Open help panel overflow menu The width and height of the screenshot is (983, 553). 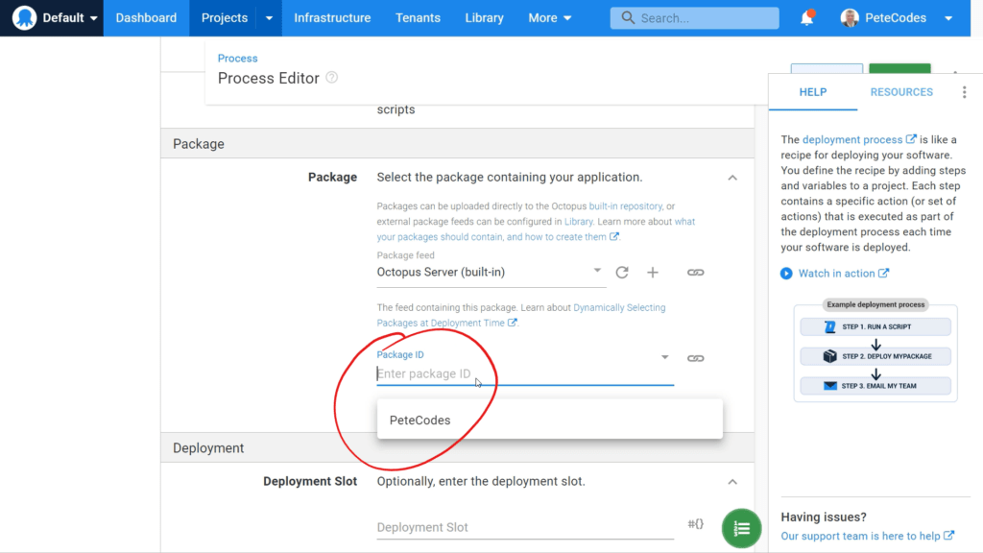(964, 92)
